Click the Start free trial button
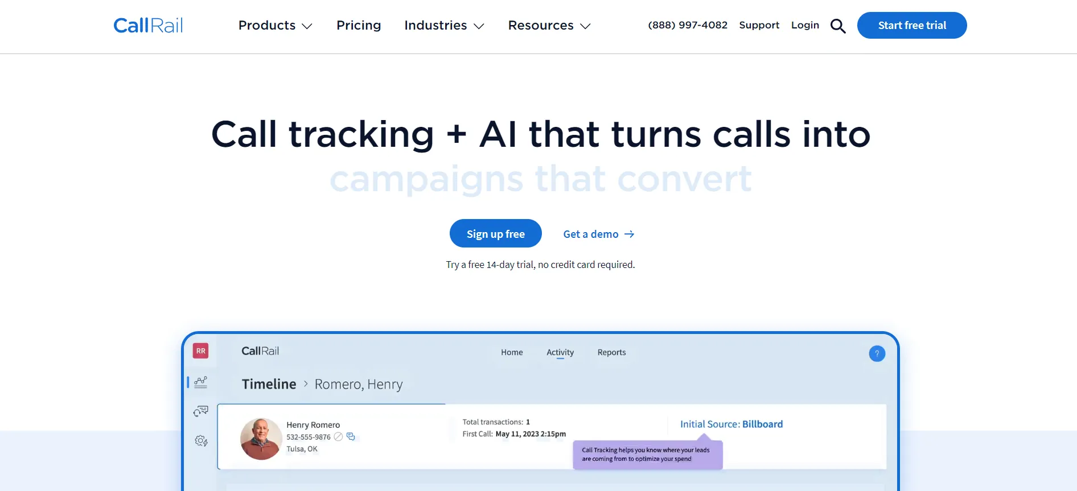Image resolution: width=1077 pixels, height=491 pixels. (x=912, y=26)
